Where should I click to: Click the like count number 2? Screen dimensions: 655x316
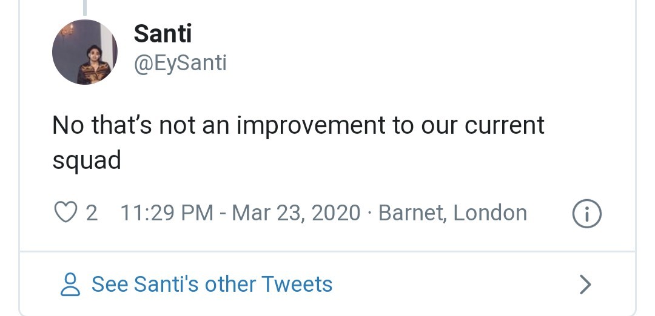(92, 213)
